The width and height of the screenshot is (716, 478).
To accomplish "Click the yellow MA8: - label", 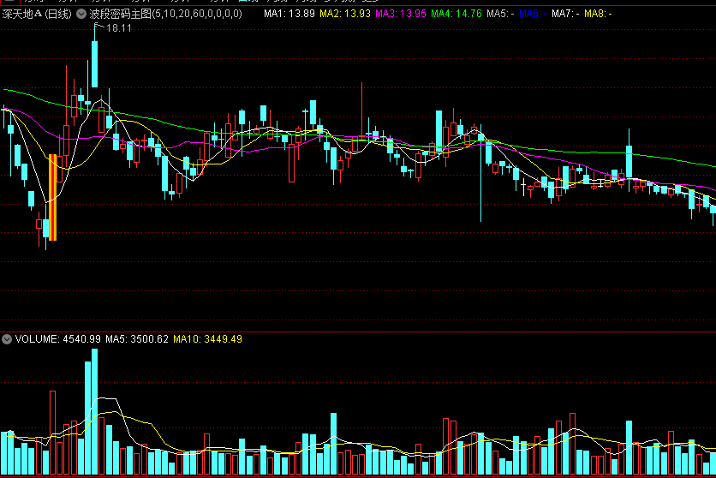I will pyautogui.click(x=598, y=14).
